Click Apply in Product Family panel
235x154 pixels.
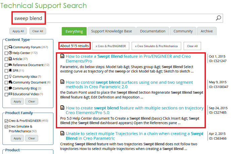point(17,138)
